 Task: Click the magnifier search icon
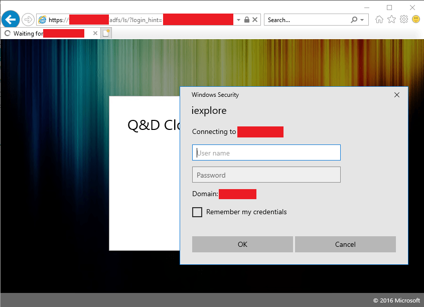[354, 20]
